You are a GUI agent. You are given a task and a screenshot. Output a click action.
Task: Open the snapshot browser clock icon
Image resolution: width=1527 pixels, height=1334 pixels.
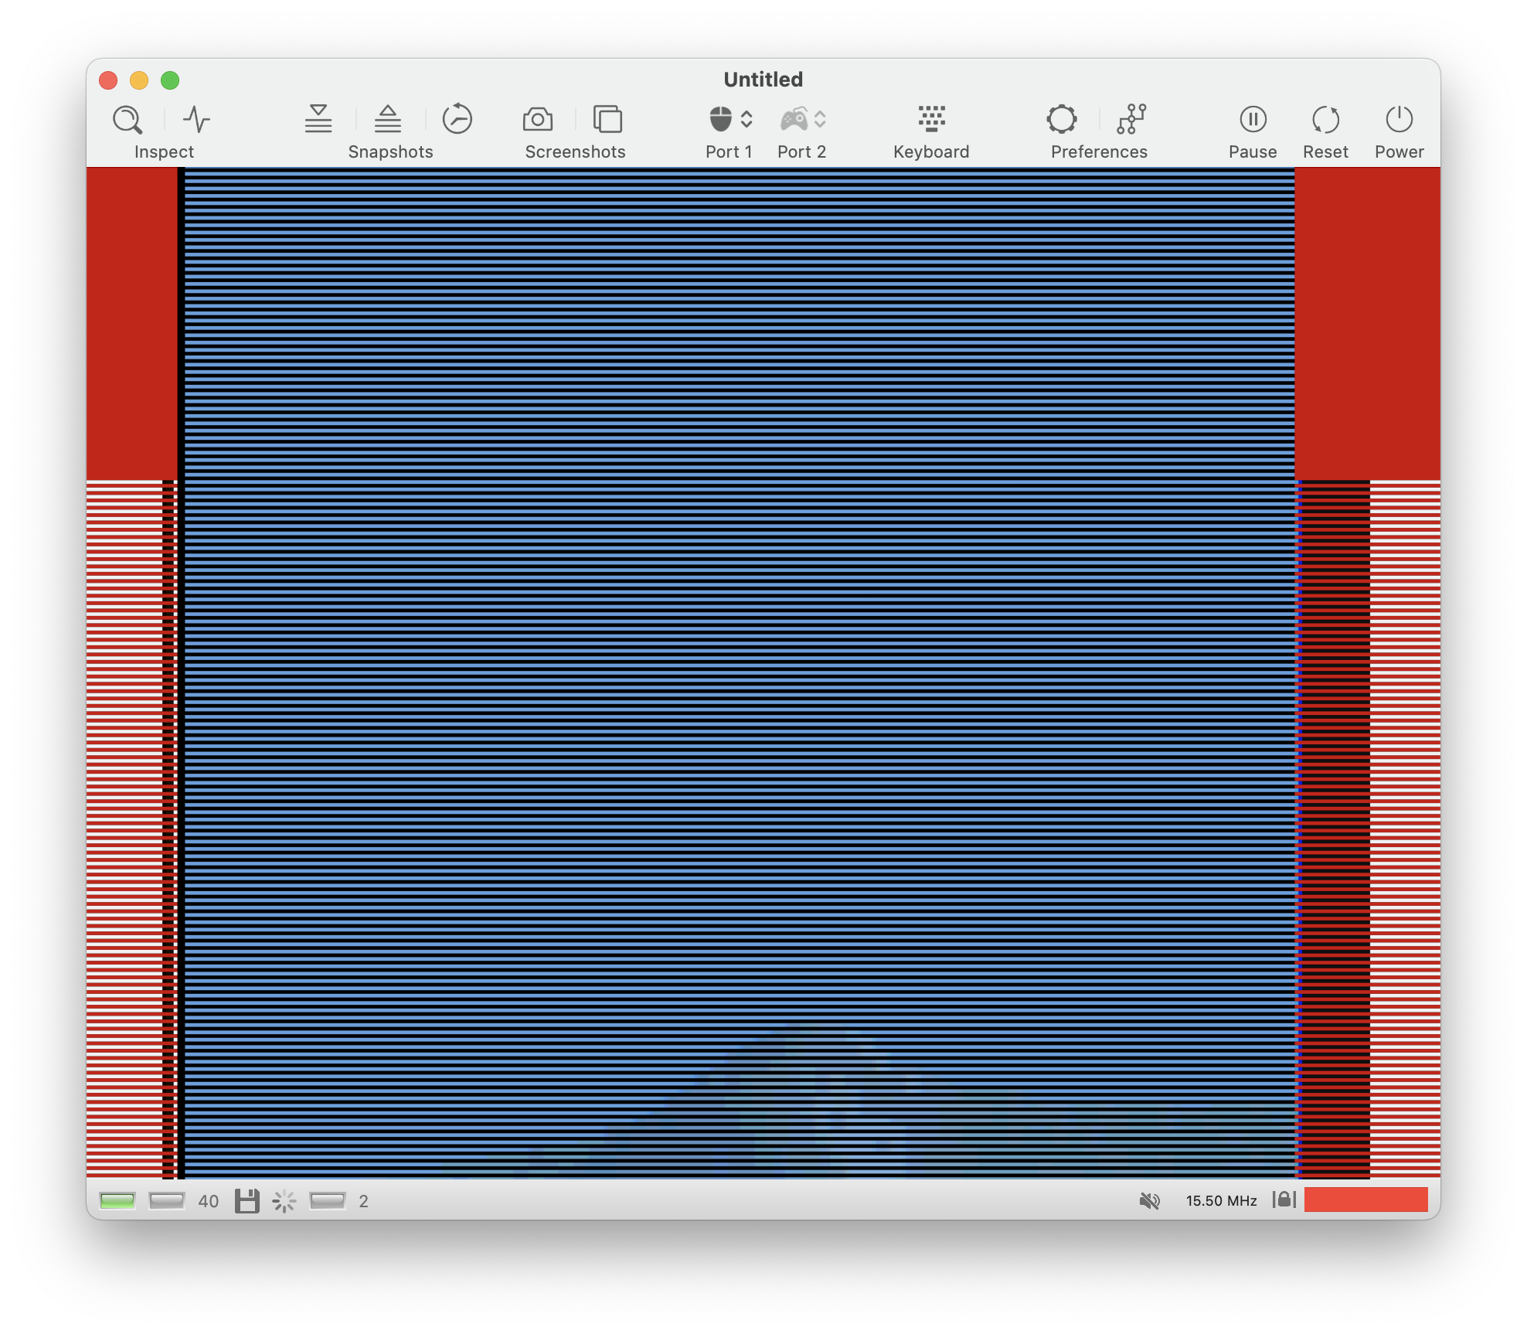457,119
